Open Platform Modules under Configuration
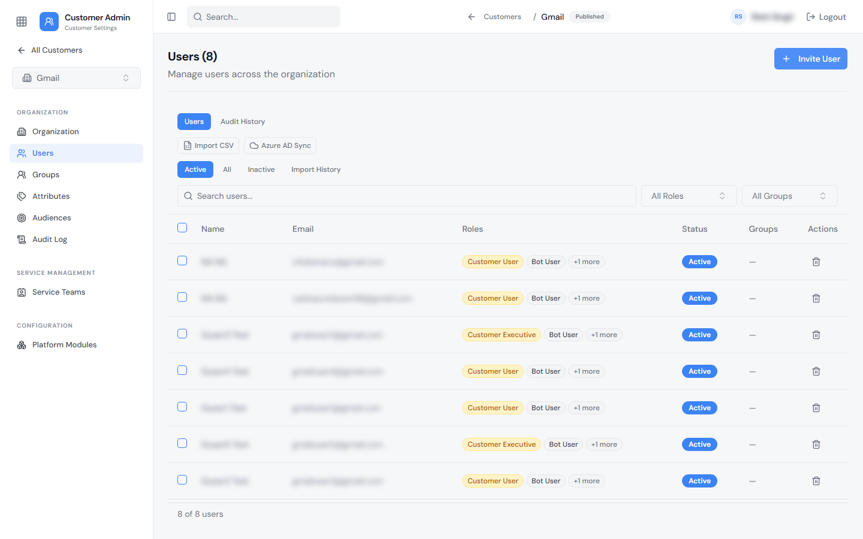 (x=76, y=345)
